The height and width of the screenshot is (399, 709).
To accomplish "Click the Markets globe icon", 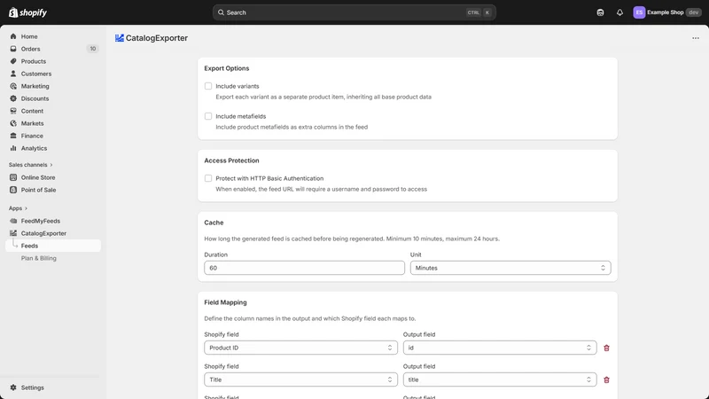I will point(13,123).
